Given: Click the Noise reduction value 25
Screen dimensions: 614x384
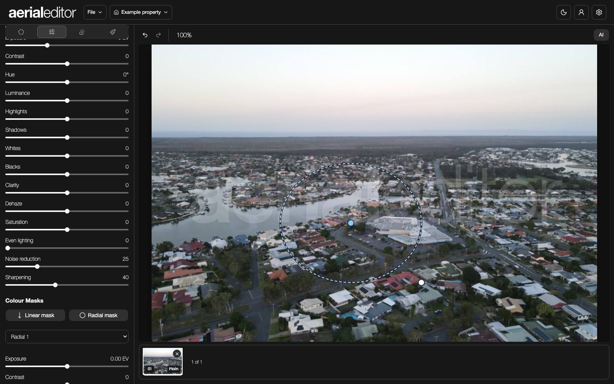Looking at the screenshot, I should tap(125, 259).
